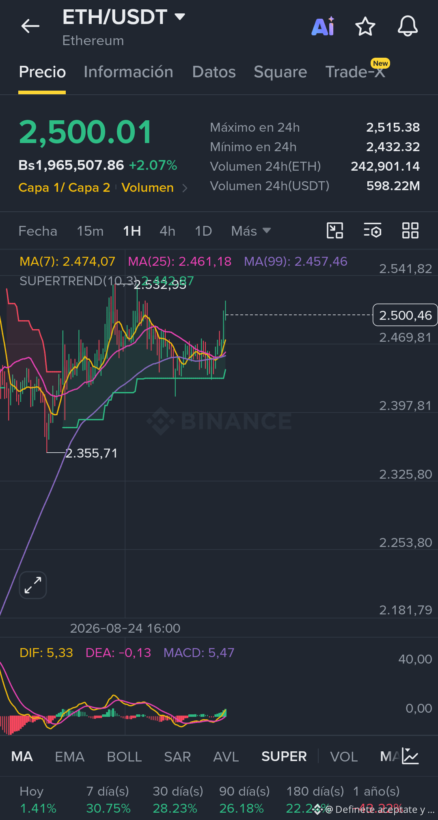Toggle EMA indicator

70,757
